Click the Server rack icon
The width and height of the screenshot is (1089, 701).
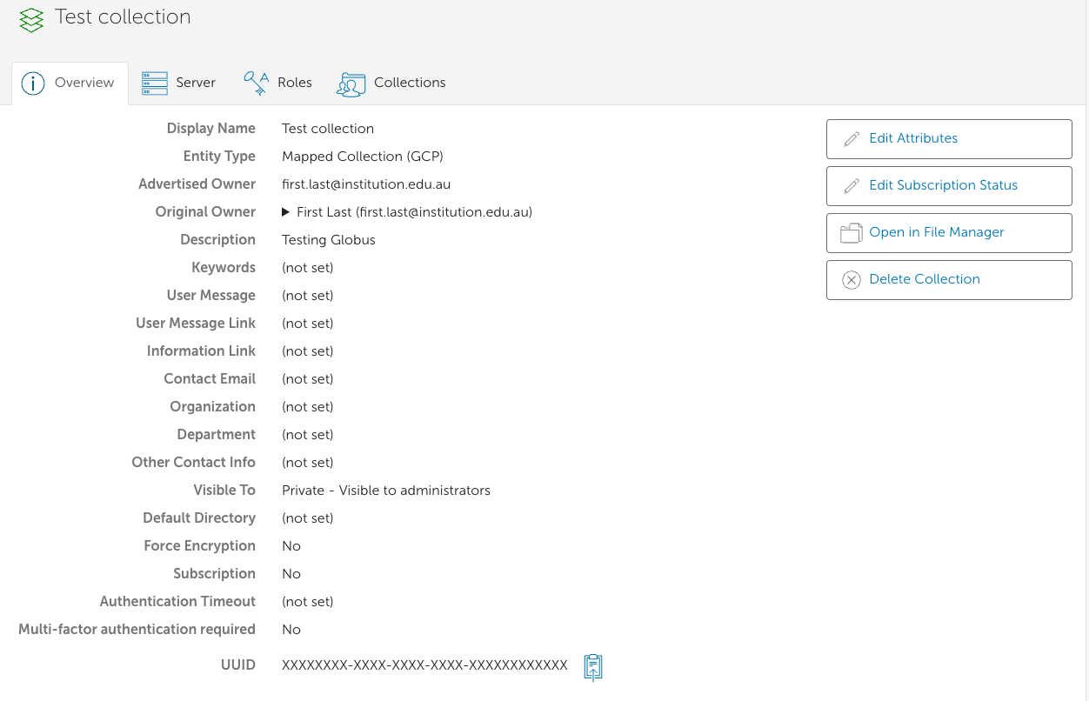(155, 83)
